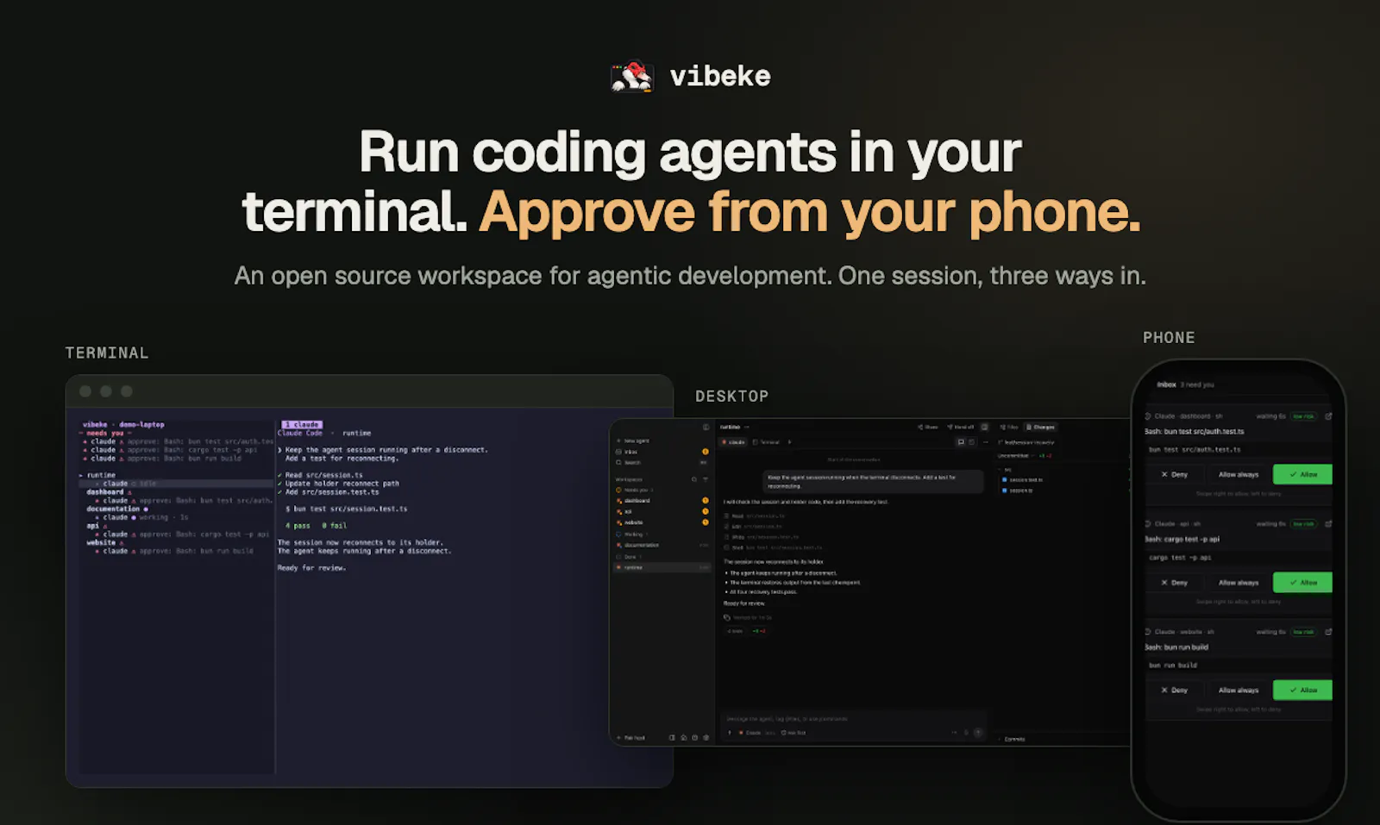
Task: Select website workspace in desktop sidebar
Action: (x=662, y=522)
